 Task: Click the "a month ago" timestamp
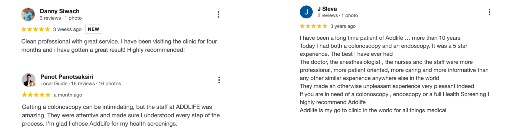68,95
